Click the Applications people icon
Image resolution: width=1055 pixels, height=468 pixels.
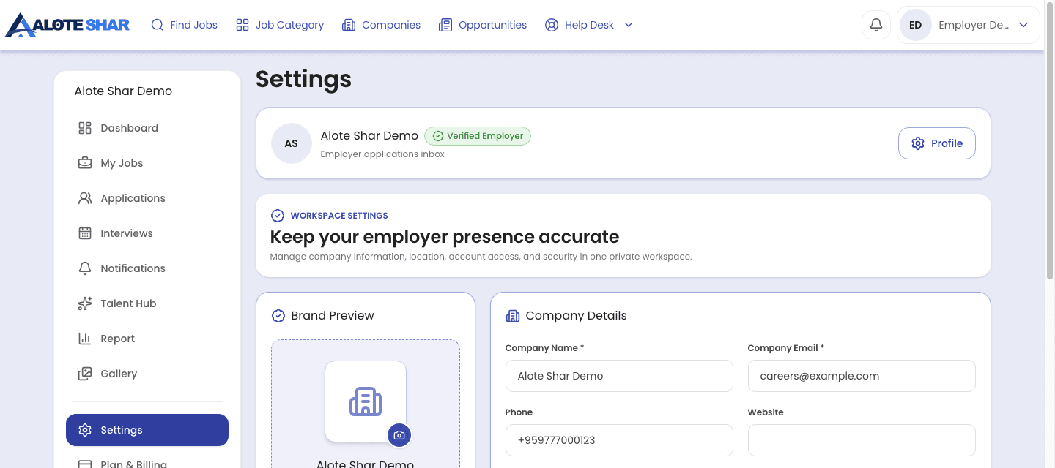coord(85,198)
